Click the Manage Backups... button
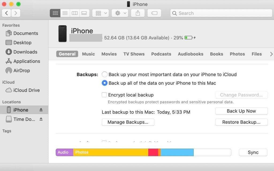Image resolution: width=274 pixels, height=171 pixels. pos(128,122)
